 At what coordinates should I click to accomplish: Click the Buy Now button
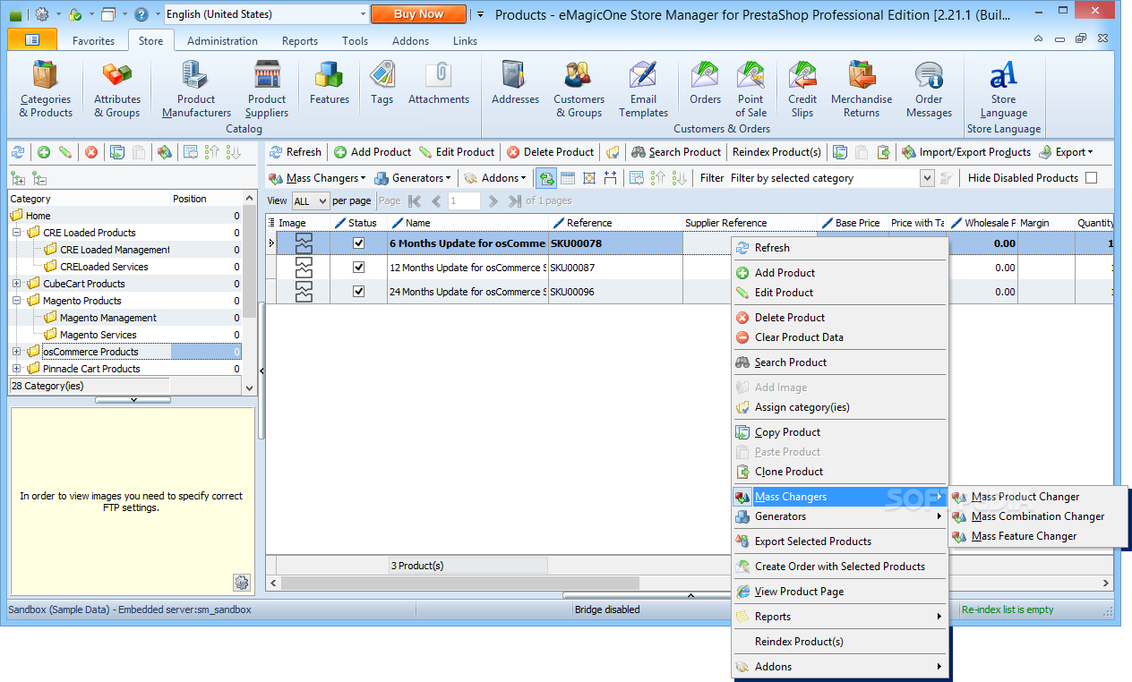[x=418, y=14]
